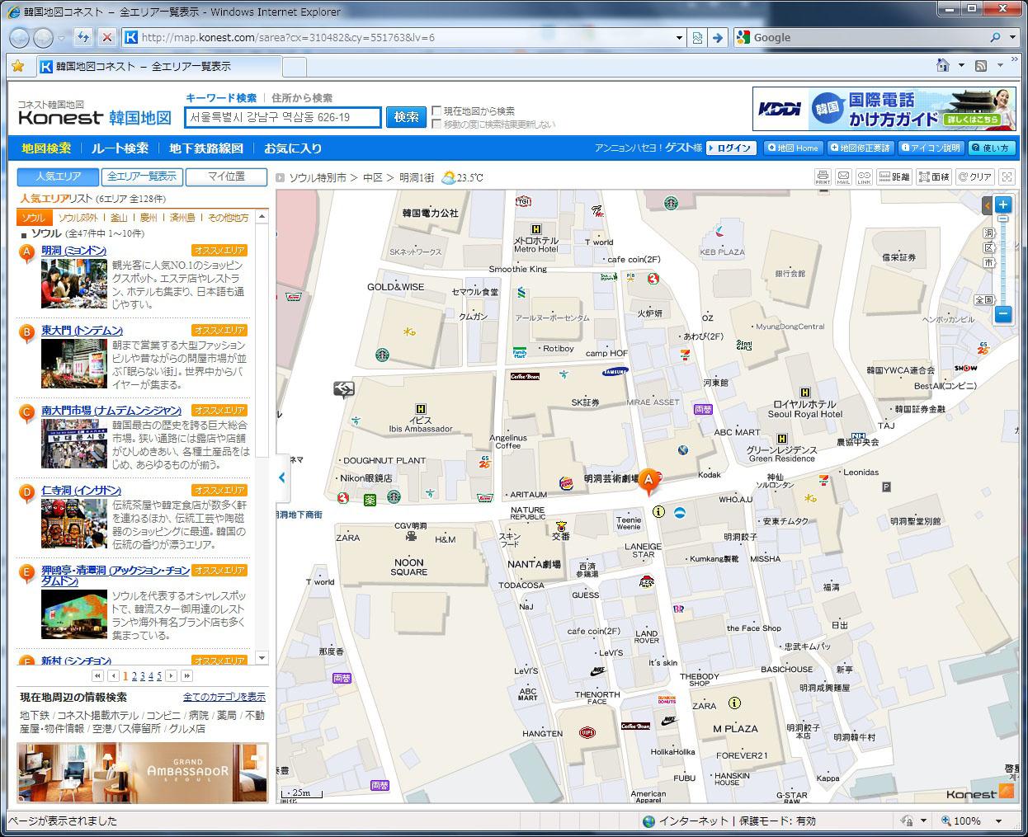Screen dimensions: 1028x837
Task: Open the Google search provider dropdown
Action: pos(1012,37)
